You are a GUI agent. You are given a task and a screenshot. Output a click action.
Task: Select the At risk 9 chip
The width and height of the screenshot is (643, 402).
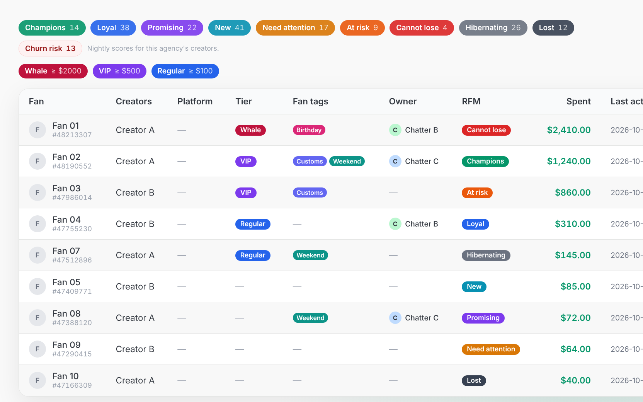coord(362,28)
